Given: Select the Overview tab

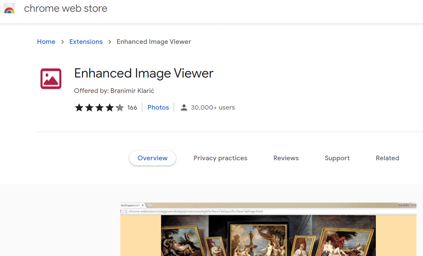Looking at the screenshot, I should (x=152, y=158).
